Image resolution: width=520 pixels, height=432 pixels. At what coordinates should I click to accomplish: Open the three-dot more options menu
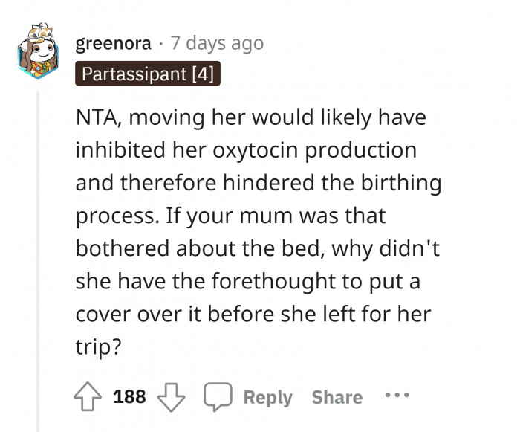coord(397,396)
